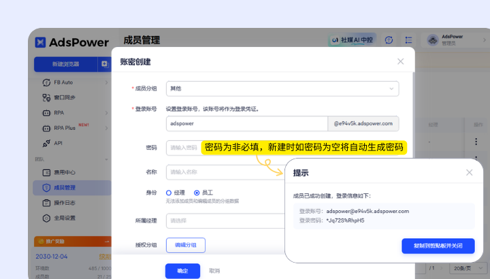Click the expiry date 2030-12-04

point(52,257)
